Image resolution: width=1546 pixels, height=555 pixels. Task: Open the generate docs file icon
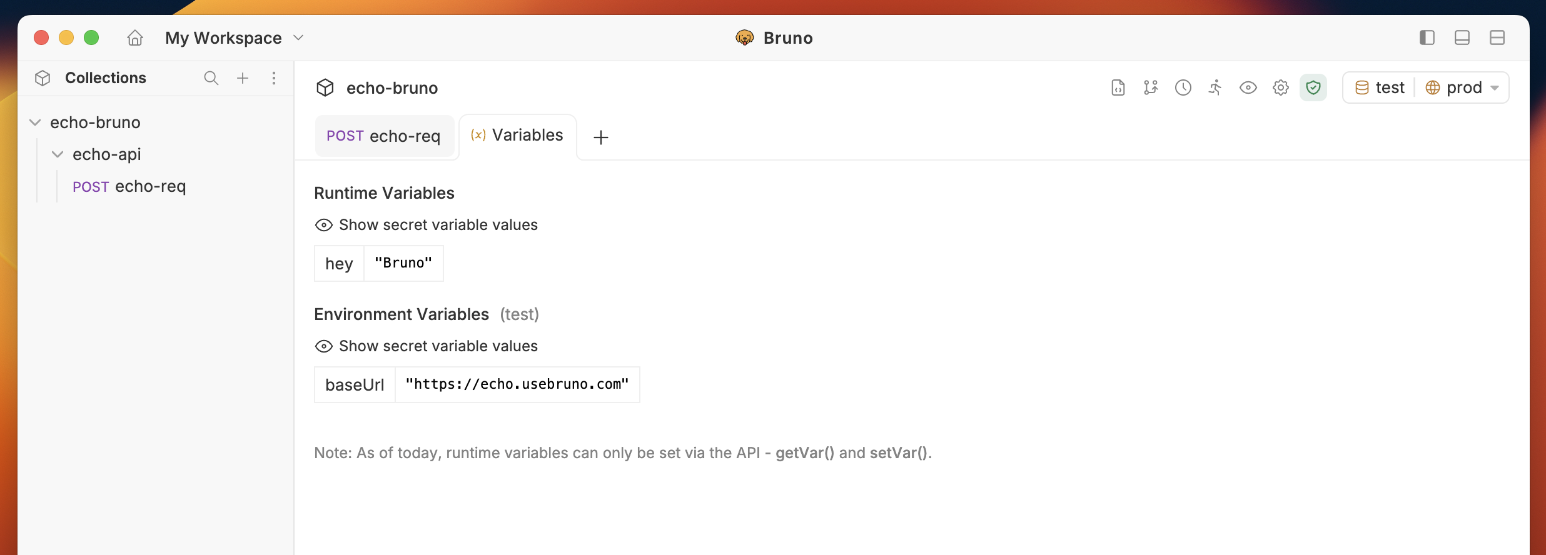[x=1118, y=87]
